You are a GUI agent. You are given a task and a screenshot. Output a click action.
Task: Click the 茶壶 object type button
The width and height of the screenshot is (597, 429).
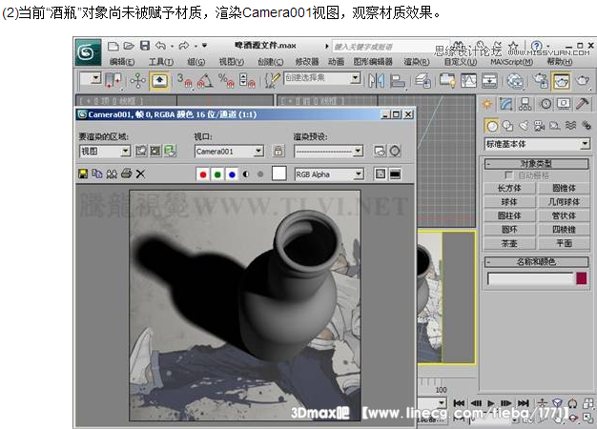[508, 242]
